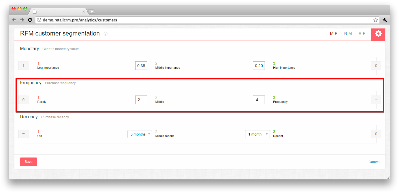This screenshot has height=193, width=399.
Task: Click the "Rarely" segment label
Action: tap(42, 102)
